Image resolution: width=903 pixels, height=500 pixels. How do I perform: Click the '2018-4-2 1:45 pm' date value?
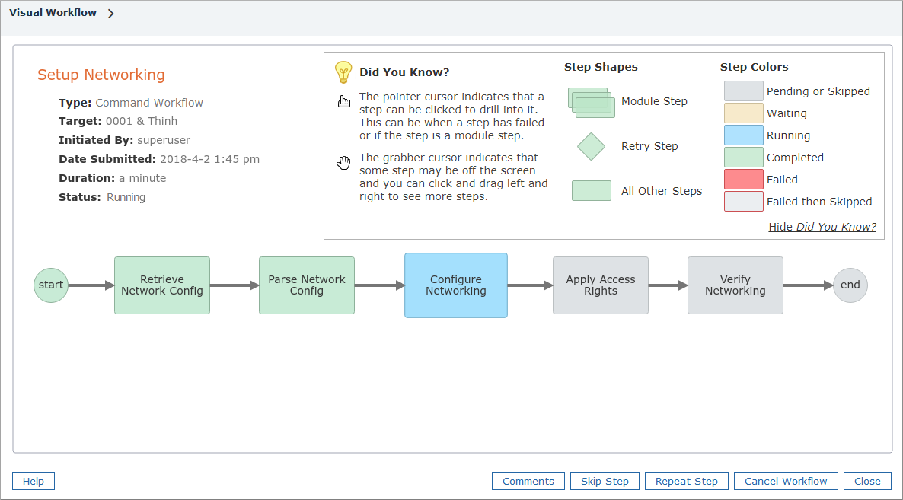coord(209,159)
